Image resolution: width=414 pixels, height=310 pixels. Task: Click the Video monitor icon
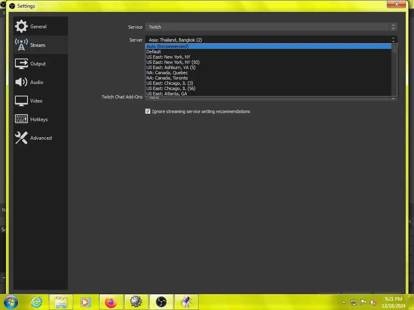click(x=21, y=101)
